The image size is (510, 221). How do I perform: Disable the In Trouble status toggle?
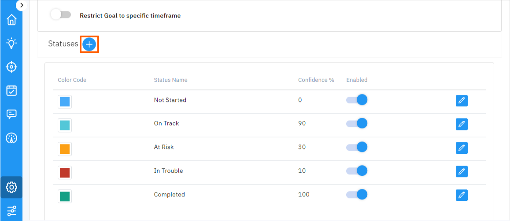[x=357, y=171]
